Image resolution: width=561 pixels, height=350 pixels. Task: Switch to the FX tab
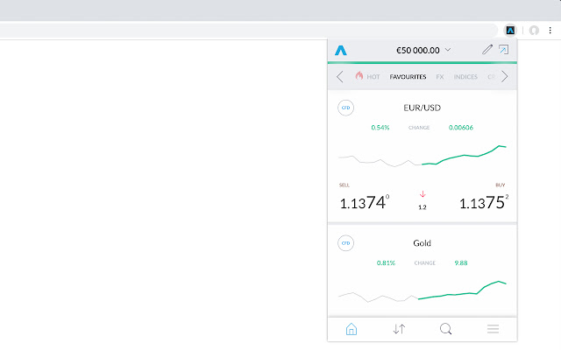tap(440, 77)
